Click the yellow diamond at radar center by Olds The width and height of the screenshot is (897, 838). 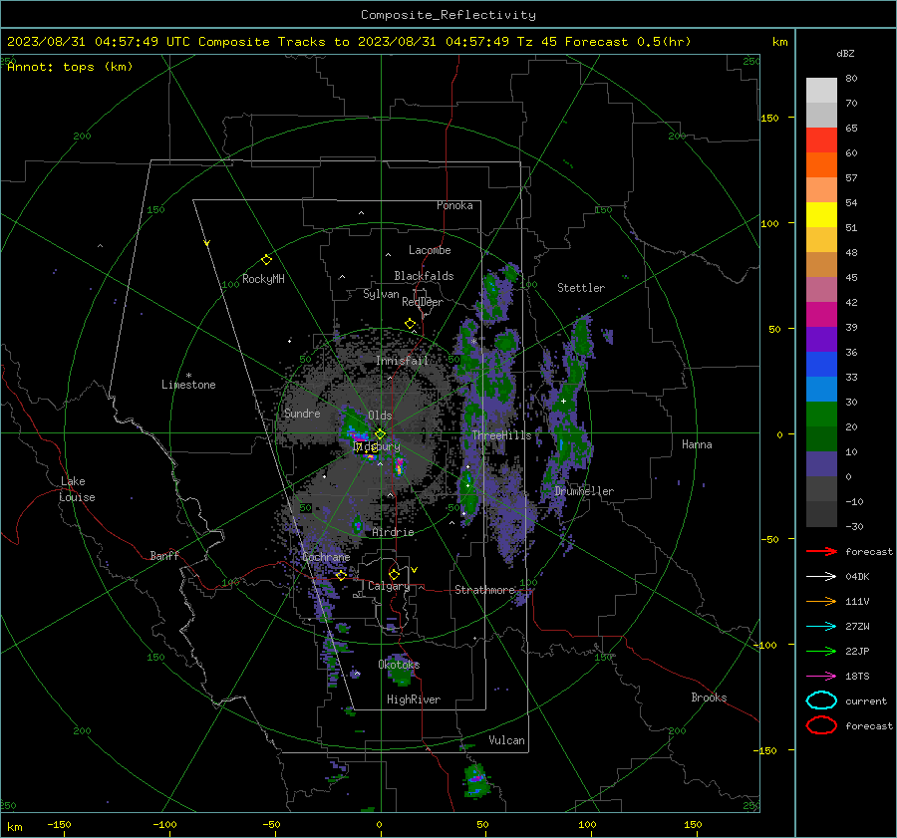(x=380, y=434)
